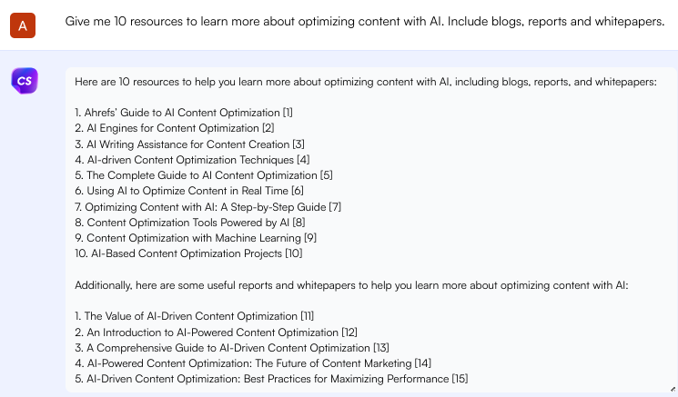Image resolution: width=678 pixels, height=397 pixels.
Task: Click the purple CS assistant avatar icon
Action: (x=25, y=81)
